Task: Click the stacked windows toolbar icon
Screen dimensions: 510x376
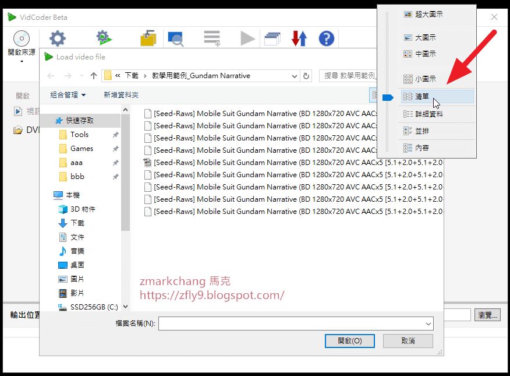Action: (272, 38)
